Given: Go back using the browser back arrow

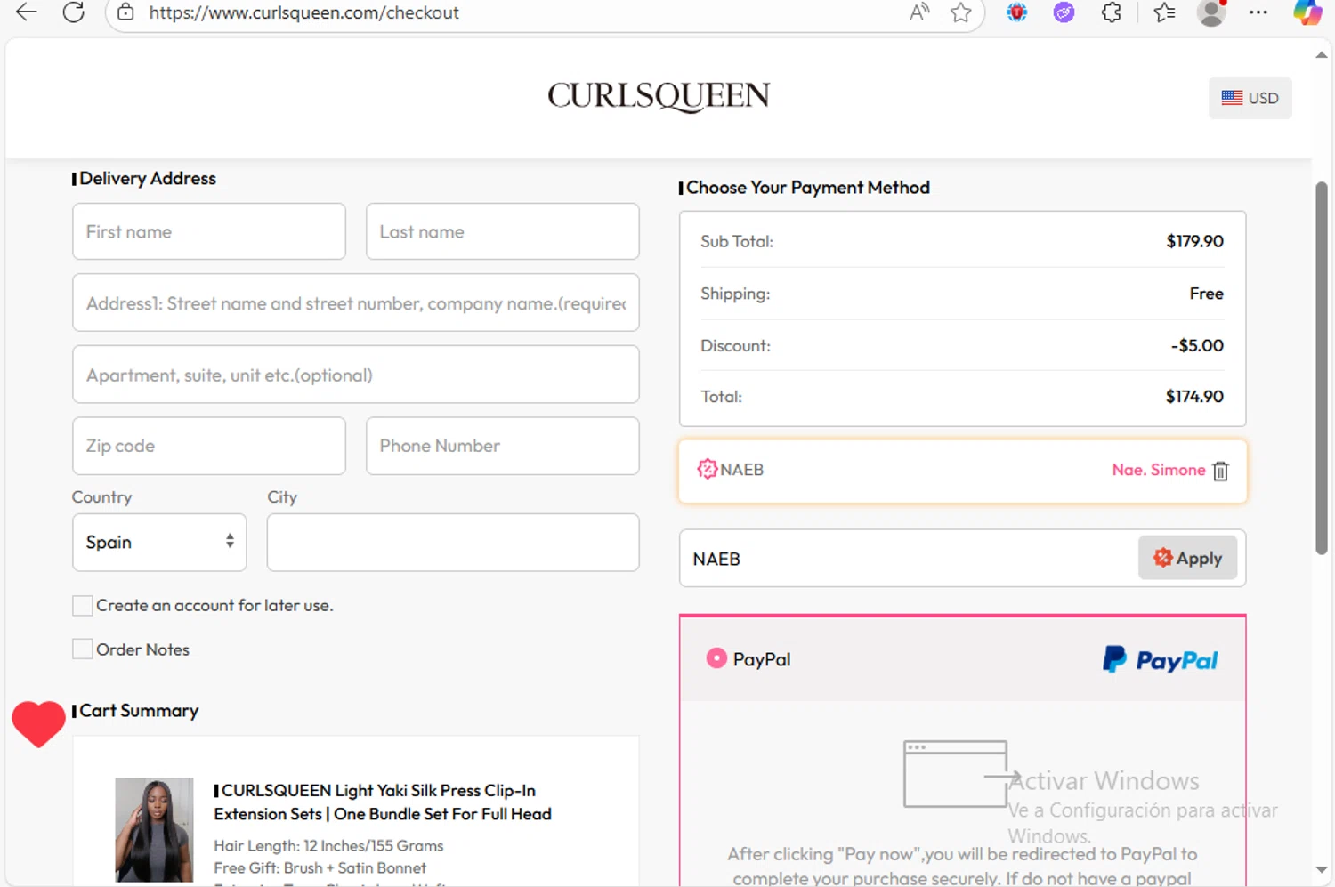Looking at the screenshot, I should (x=27, y=12).
